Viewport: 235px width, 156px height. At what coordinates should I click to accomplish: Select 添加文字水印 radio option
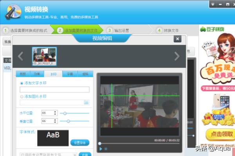(22, 83)
